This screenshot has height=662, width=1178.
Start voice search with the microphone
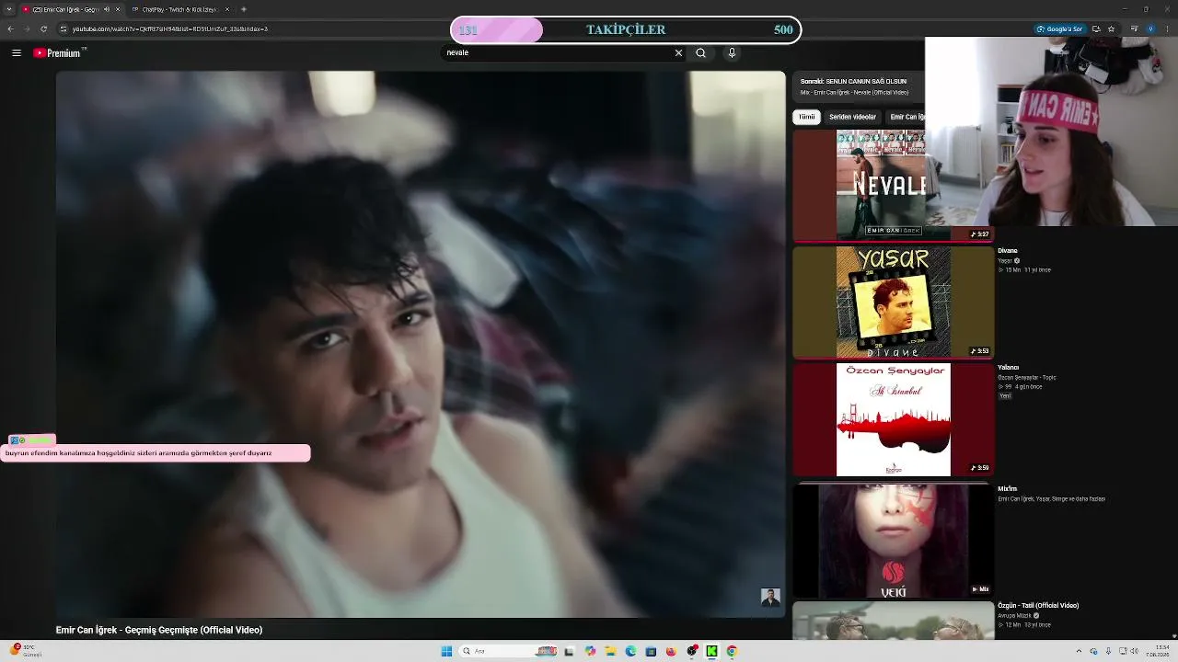[x=732, y=53]
